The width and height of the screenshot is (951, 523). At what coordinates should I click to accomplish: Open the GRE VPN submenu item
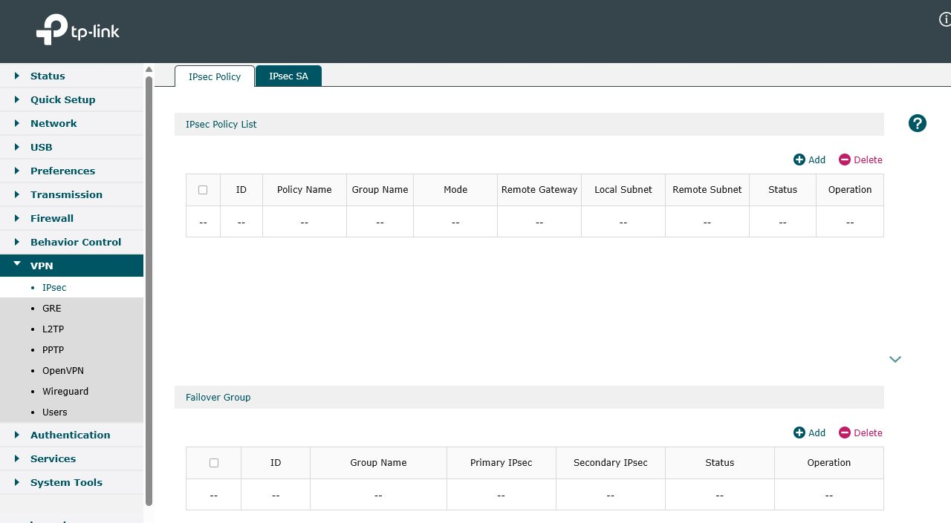71,308
